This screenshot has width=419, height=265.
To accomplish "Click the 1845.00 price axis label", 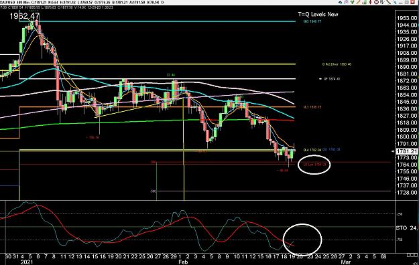I will tap(407, 102).
